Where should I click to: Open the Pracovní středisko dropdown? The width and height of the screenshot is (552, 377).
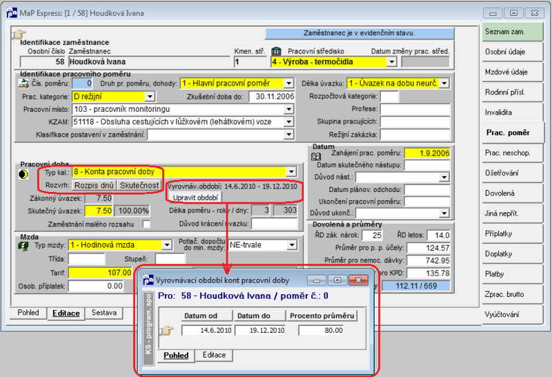point(391,62)
